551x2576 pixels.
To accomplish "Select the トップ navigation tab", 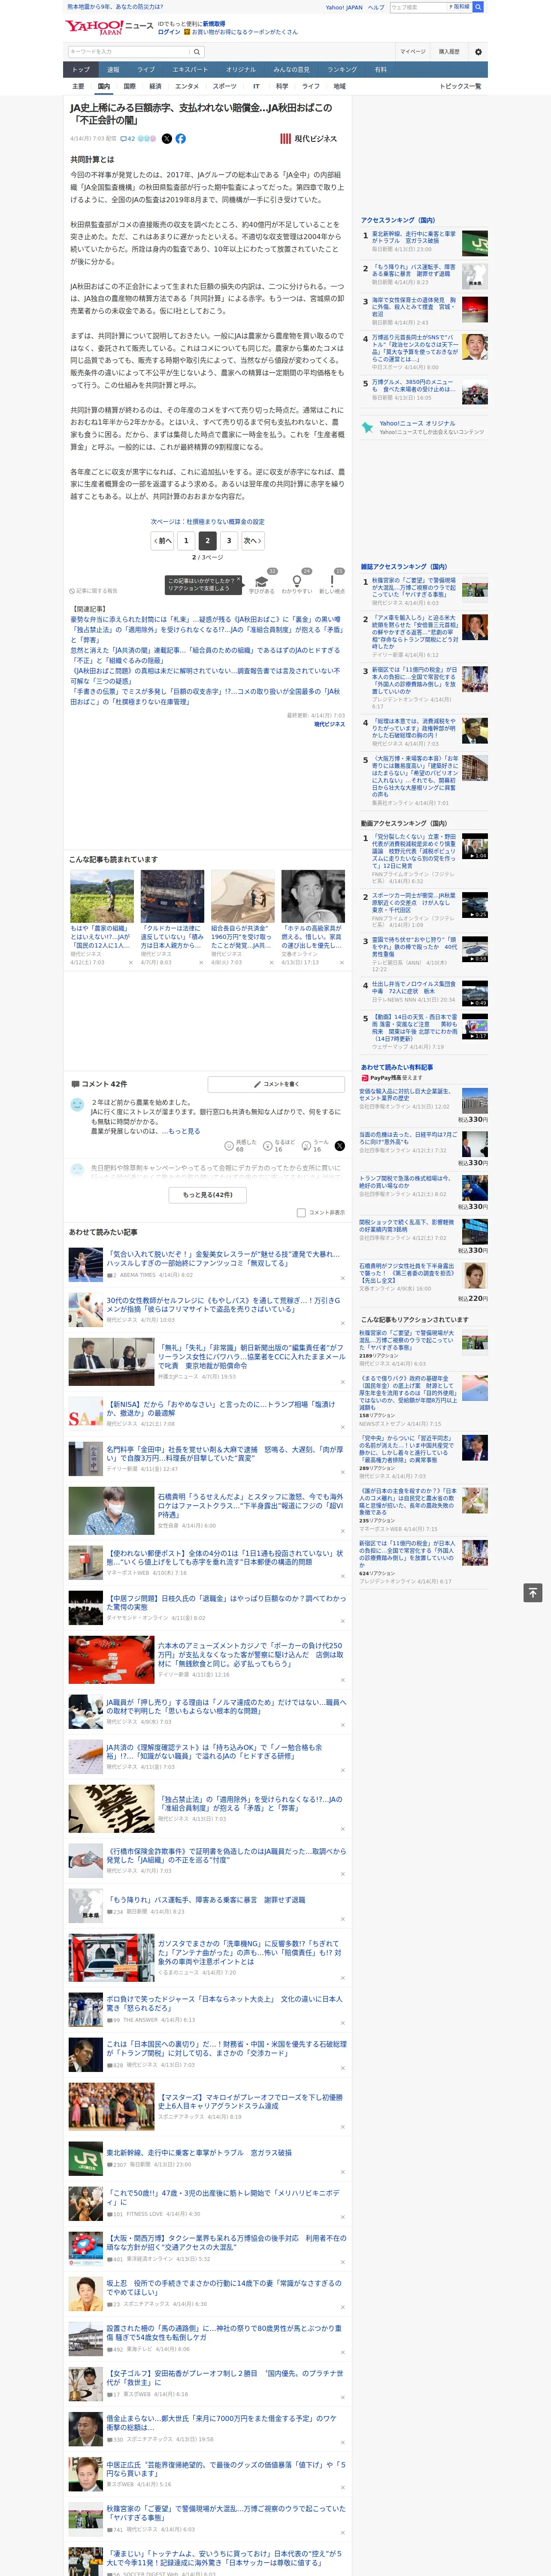I will 81,70.
